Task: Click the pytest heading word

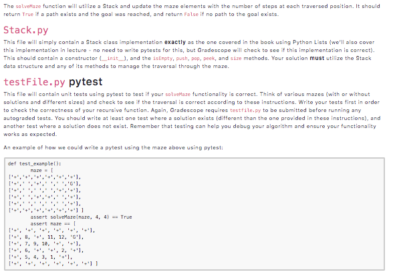Action: (86, 82)
